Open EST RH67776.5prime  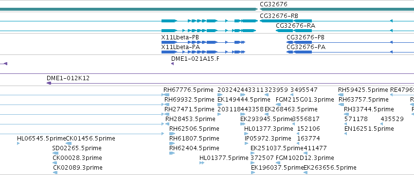point(188,90)
